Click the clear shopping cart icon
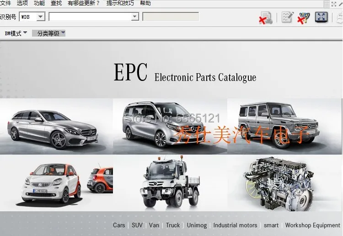This screenshot has width=343, height=236. point(304,18)
